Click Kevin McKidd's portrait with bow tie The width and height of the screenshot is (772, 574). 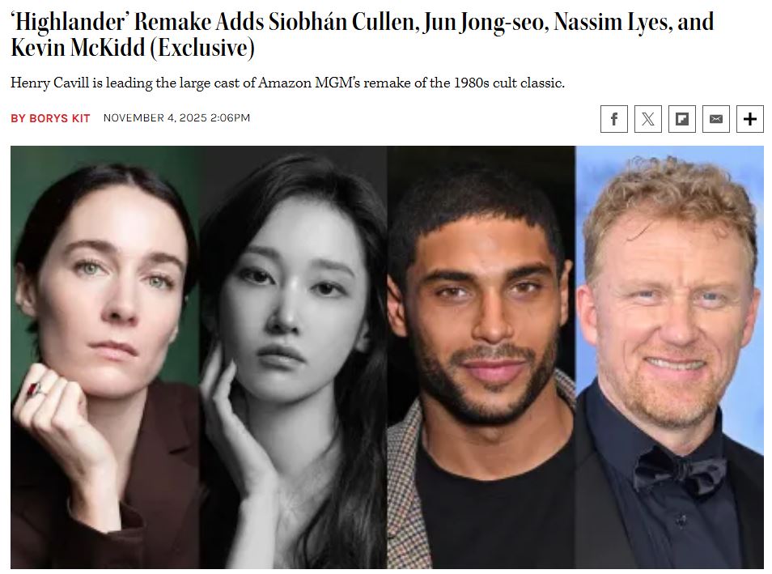[x=669, y=357]
